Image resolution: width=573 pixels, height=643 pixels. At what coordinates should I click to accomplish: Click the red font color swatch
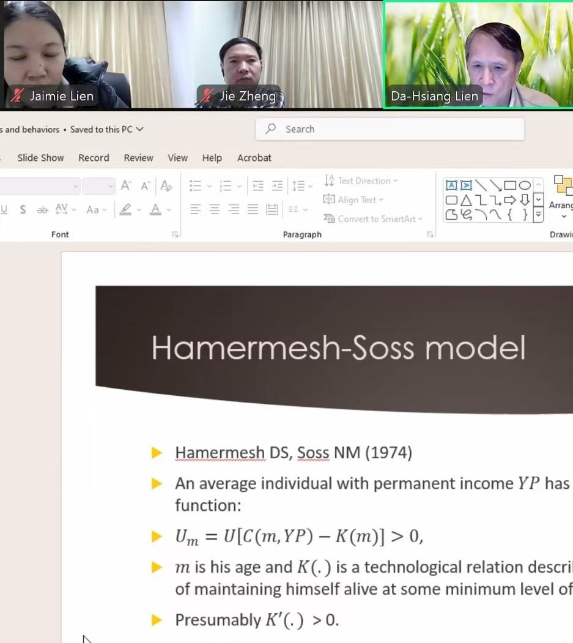(155, 210)
